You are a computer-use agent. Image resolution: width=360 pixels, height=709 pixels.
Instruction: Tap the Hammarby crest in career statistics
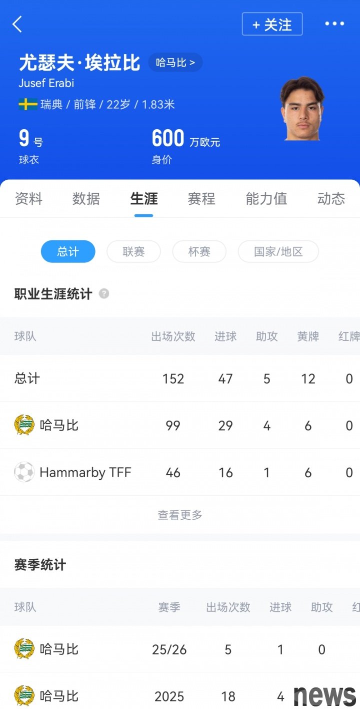[x=24, y=425]
